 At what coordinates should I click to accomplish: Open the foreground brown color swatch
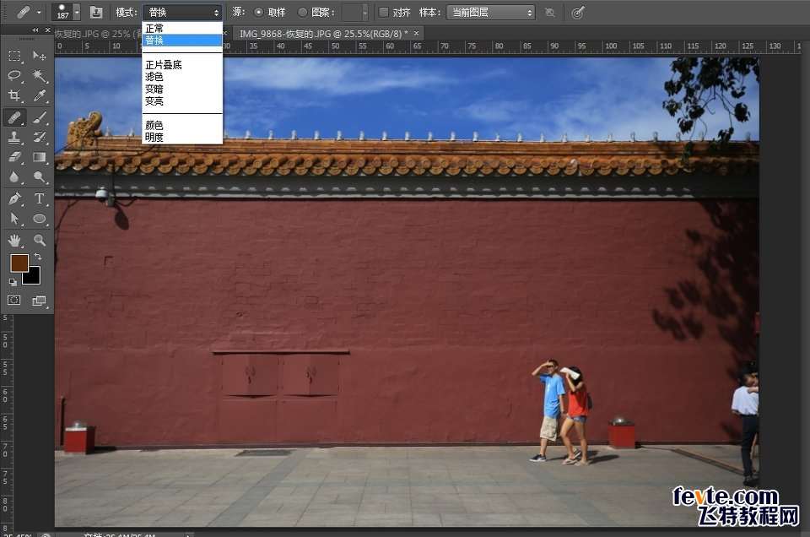19,263
